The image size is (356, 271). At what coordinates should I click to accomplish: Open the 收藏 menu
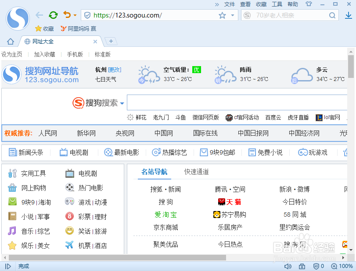261,4
